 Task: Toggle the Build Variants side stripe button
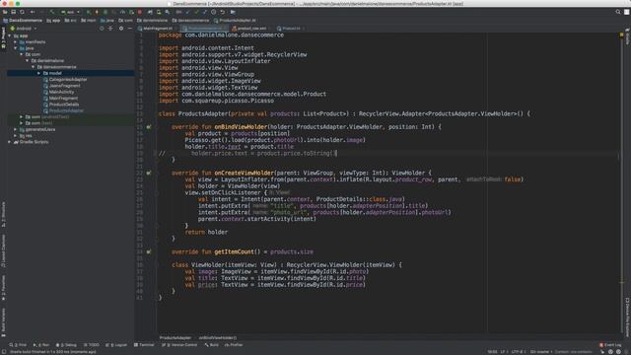click(4, 322)
